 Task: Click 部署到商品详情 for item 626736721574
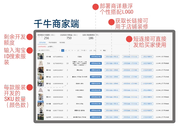pos(96,77)
